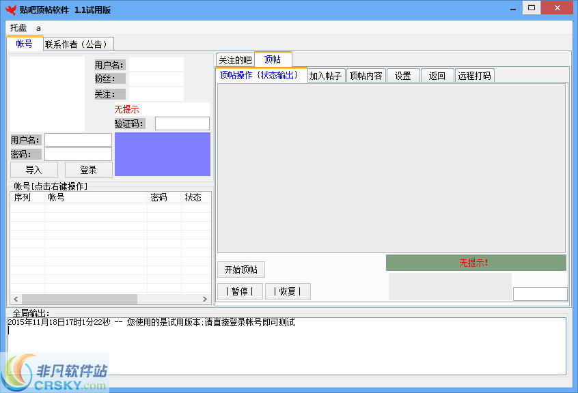Image resolution: width=578 pixels, height=393 pixels.
Task: Click the 恢复 button
Action: (288, 291)
